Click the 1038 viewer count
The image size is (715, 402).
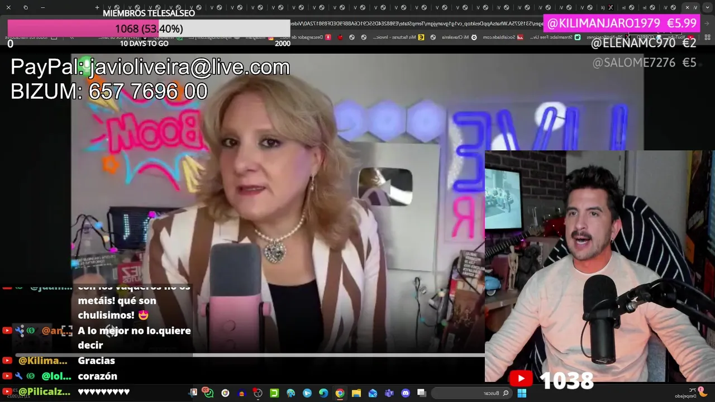click(x=566, y=380)
